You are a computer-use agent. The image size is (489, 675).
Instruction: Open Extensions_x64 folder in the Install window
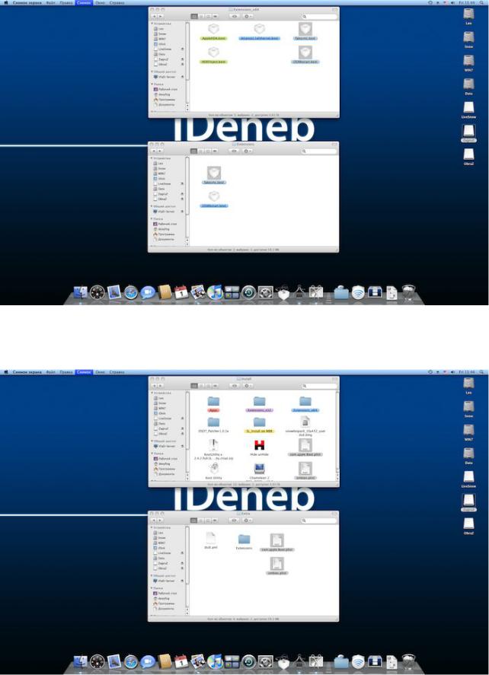[305, 404]
